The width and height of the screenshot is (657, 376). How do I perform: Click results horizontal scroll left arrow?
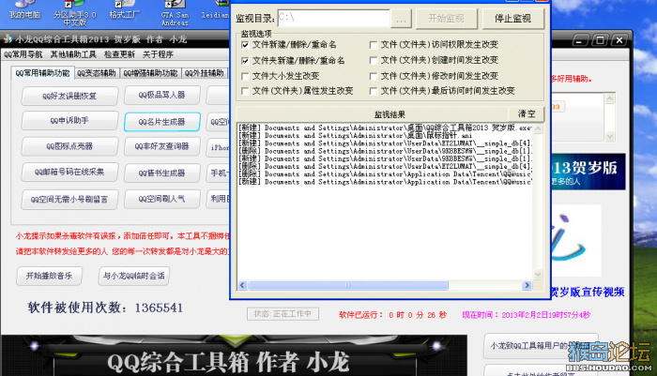tap(242, 285)
